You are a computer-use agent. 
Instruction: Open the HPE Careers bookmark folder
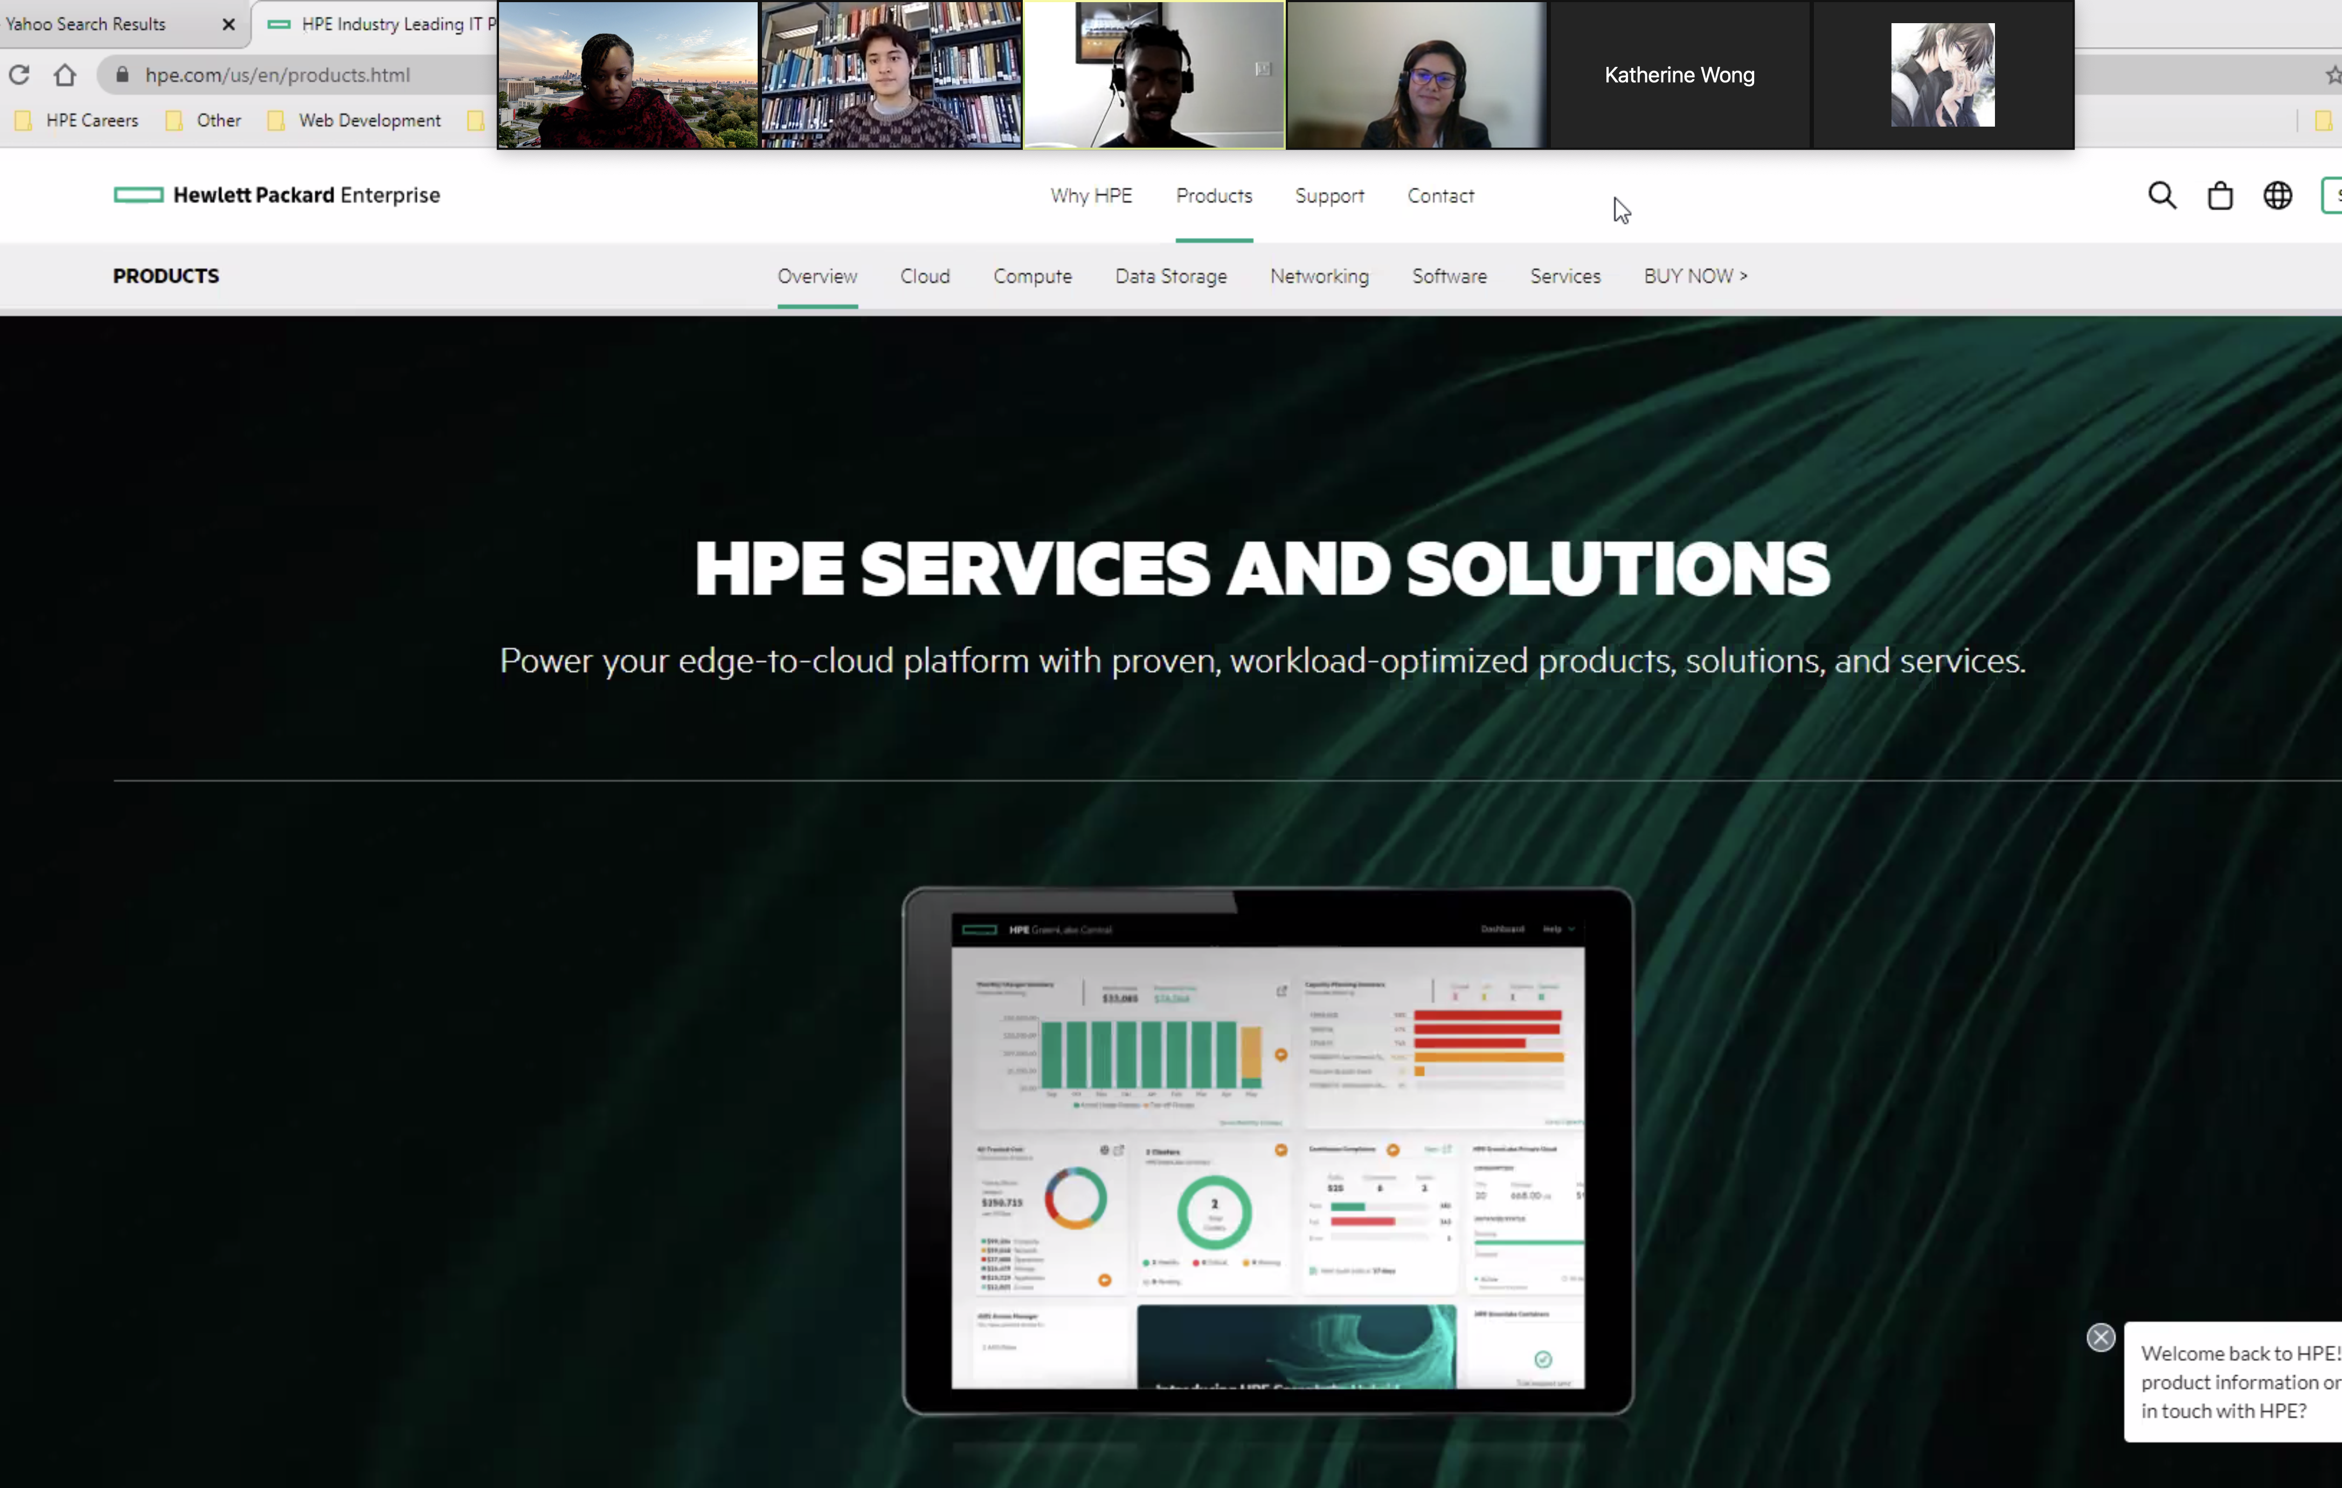[78, 121]
